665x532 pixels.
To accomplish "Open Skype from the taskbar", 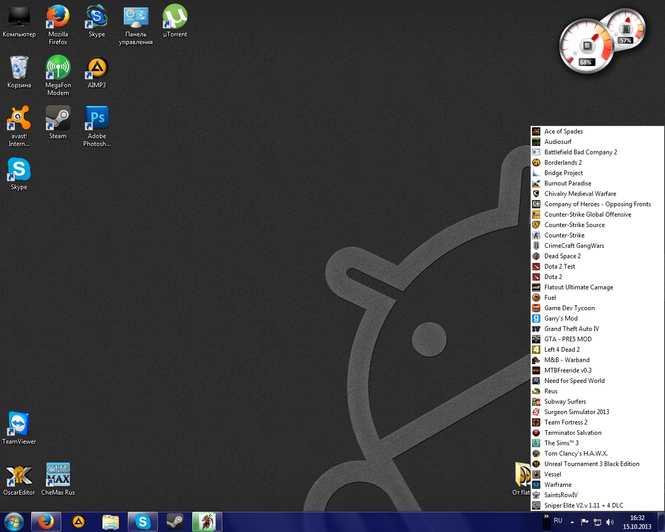I will 143,522.
